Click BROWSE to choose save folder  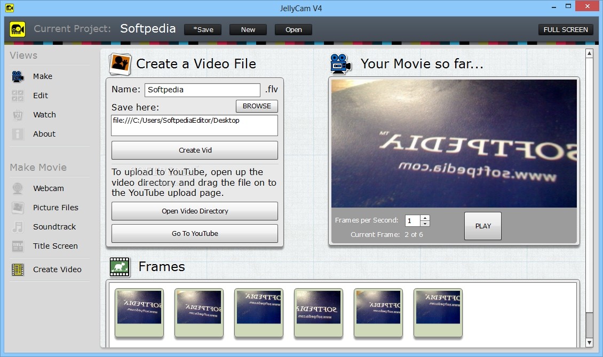(257, 106)
